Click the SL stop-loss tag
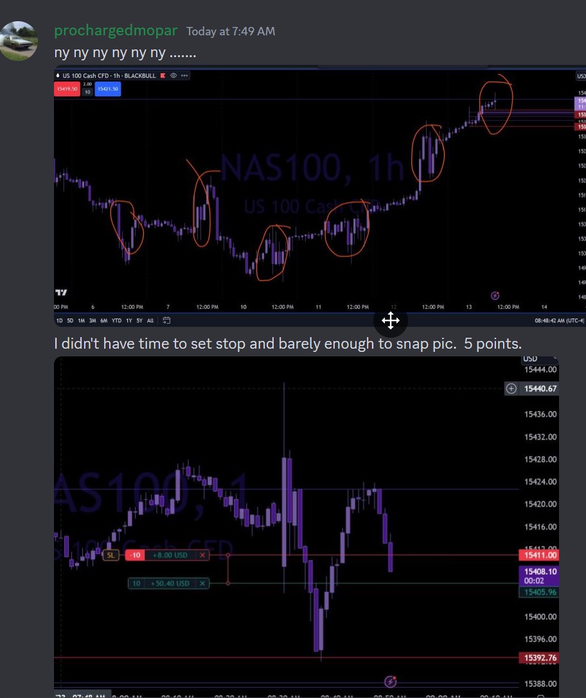586x698 pixels. coord(111,555)
